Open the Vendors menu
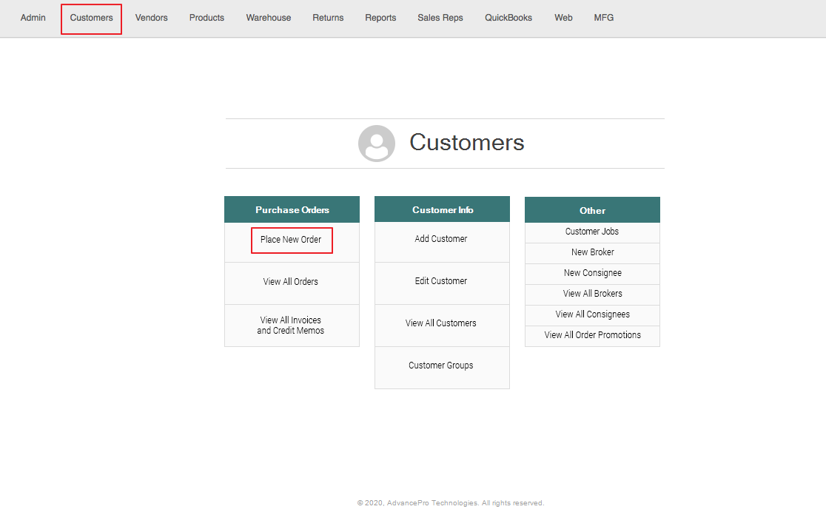The width and height of the screenshot is (826, 512). (151, 18)
